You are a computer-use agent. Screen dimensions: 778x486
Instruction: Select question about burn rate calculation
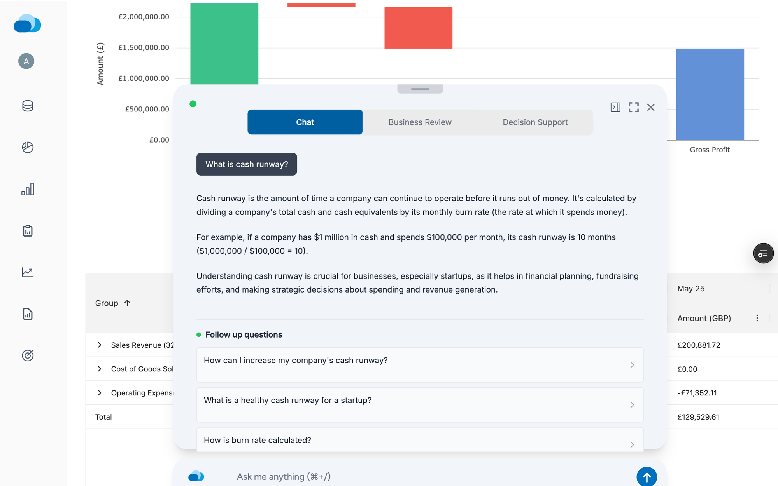pos(420,440)
